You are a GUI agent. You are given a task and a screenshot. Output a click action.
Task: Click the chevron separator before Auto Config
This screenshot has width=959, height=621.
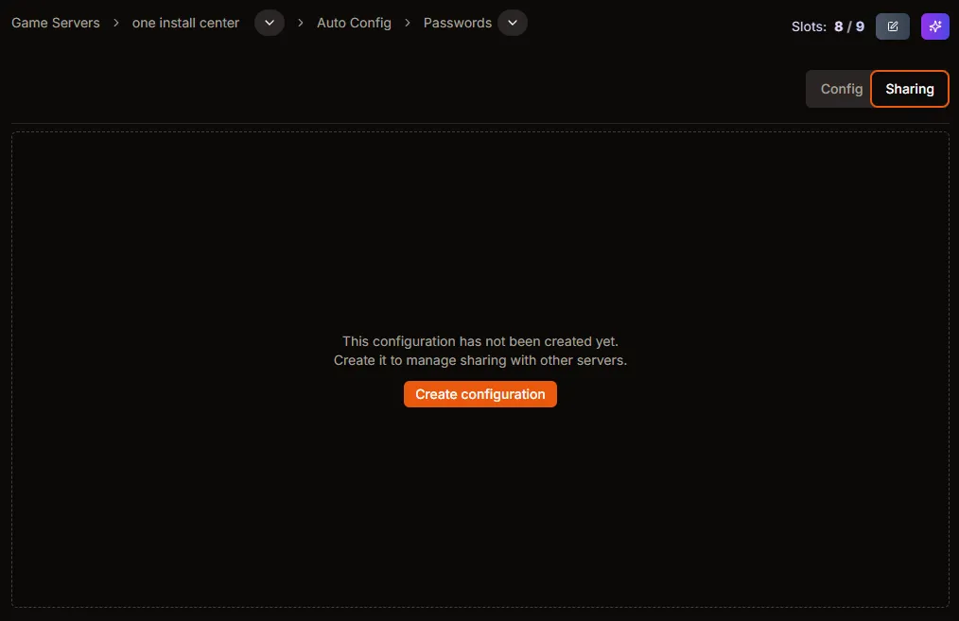pos(301,23)
